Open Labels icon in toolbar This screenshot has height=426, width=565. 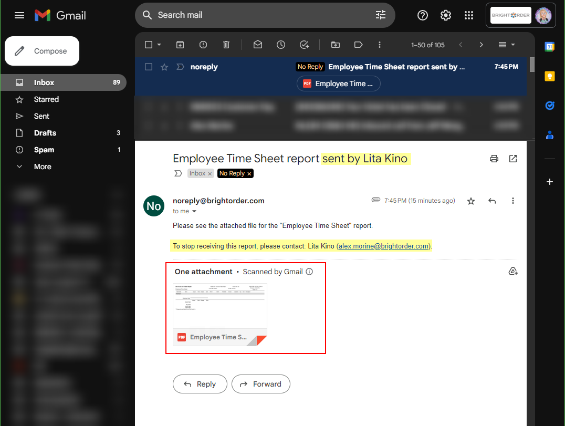tap(358, 45)
